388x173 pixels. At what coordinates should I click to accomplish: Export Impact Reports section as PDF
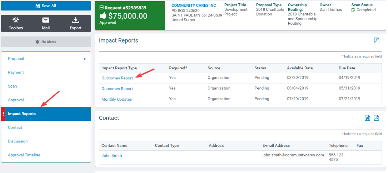pos(376,41)
